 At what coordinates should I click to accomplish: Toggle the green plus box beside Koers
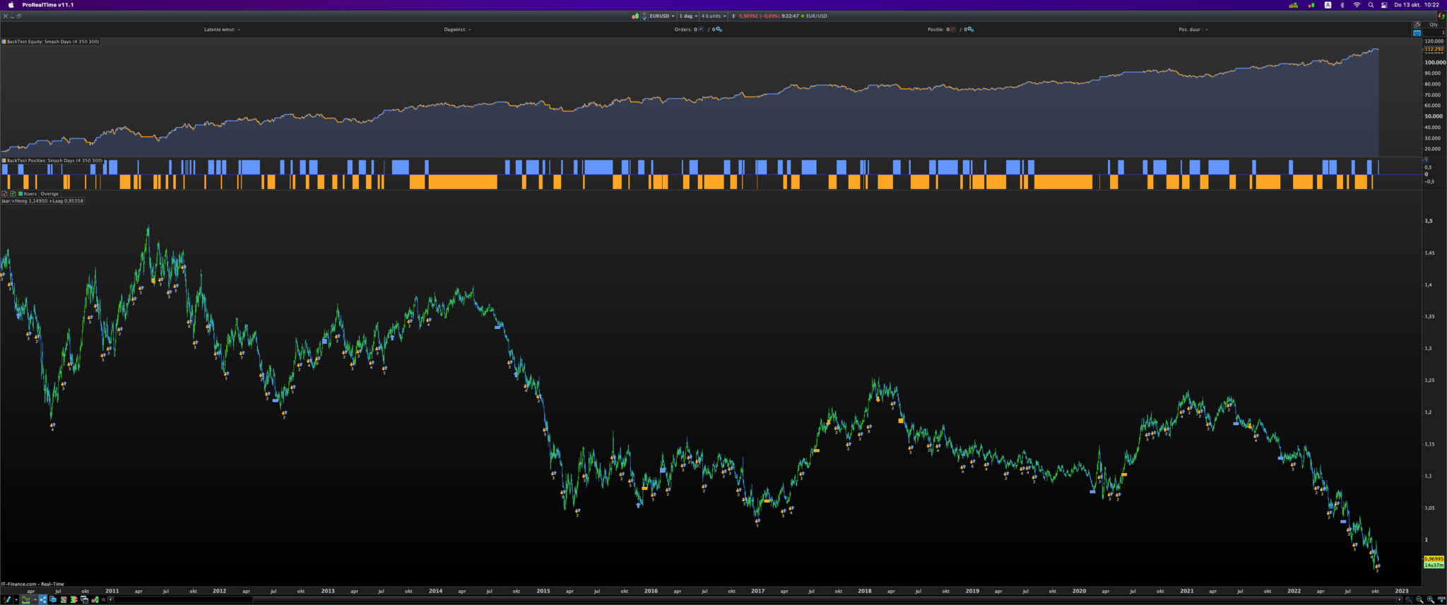13,193
